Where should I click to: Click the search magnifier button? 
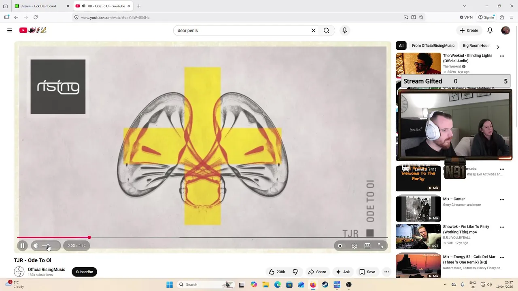327,30
